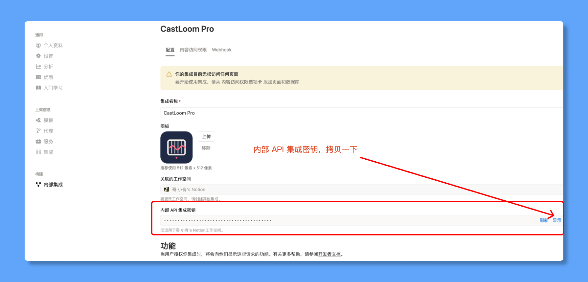Click the workspace avatar beside 哥 小有's Notion
The height and width of the screenshot is (282, 588).
(x=167, y=190)
